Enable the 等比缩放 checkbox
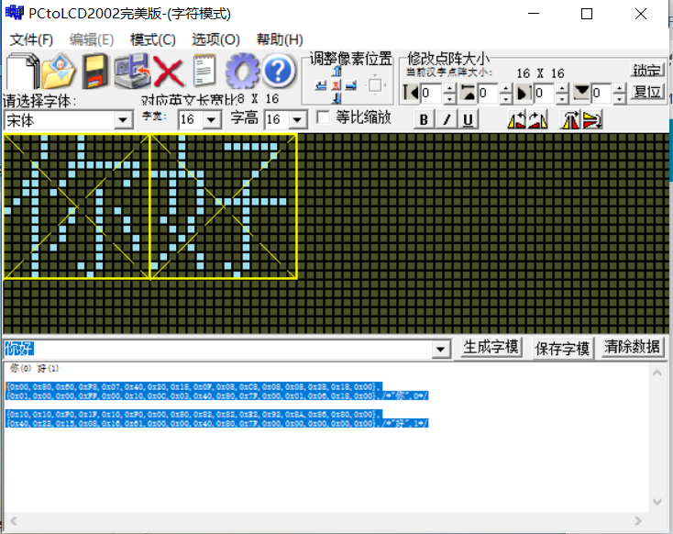The width and height of the screenshot is (673, 534). (323, 117)
